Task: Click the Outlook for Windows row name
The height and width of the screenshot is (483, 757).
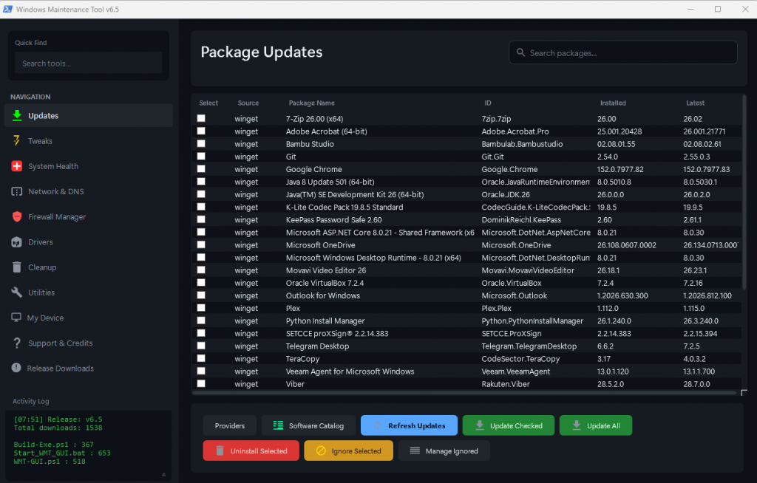Action: [x=322, y=295]
